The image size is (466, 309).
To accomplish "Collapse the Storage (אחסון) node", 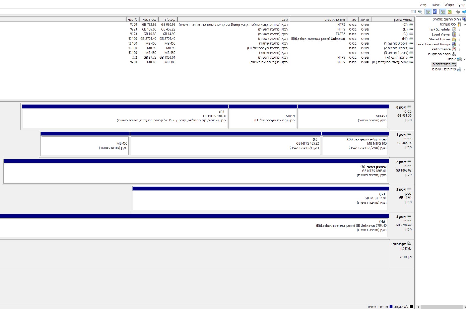I will (x=464, y=59).
